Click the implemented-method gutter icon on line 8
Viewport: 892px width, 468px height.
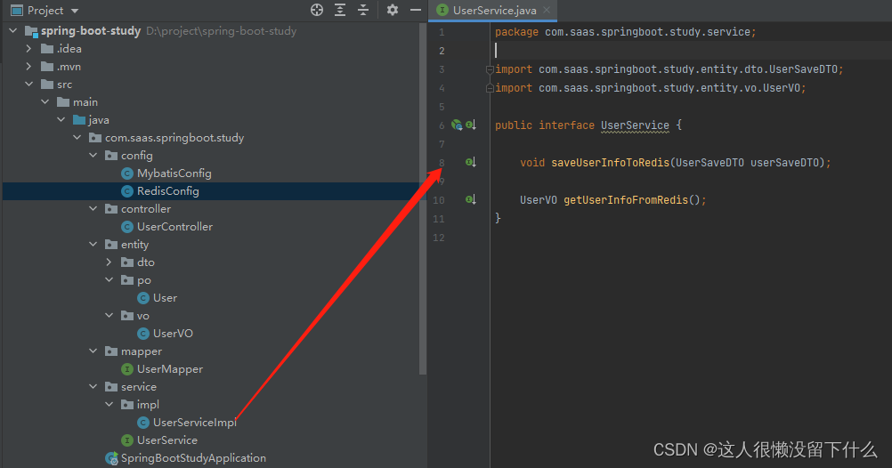click(470, 162)
